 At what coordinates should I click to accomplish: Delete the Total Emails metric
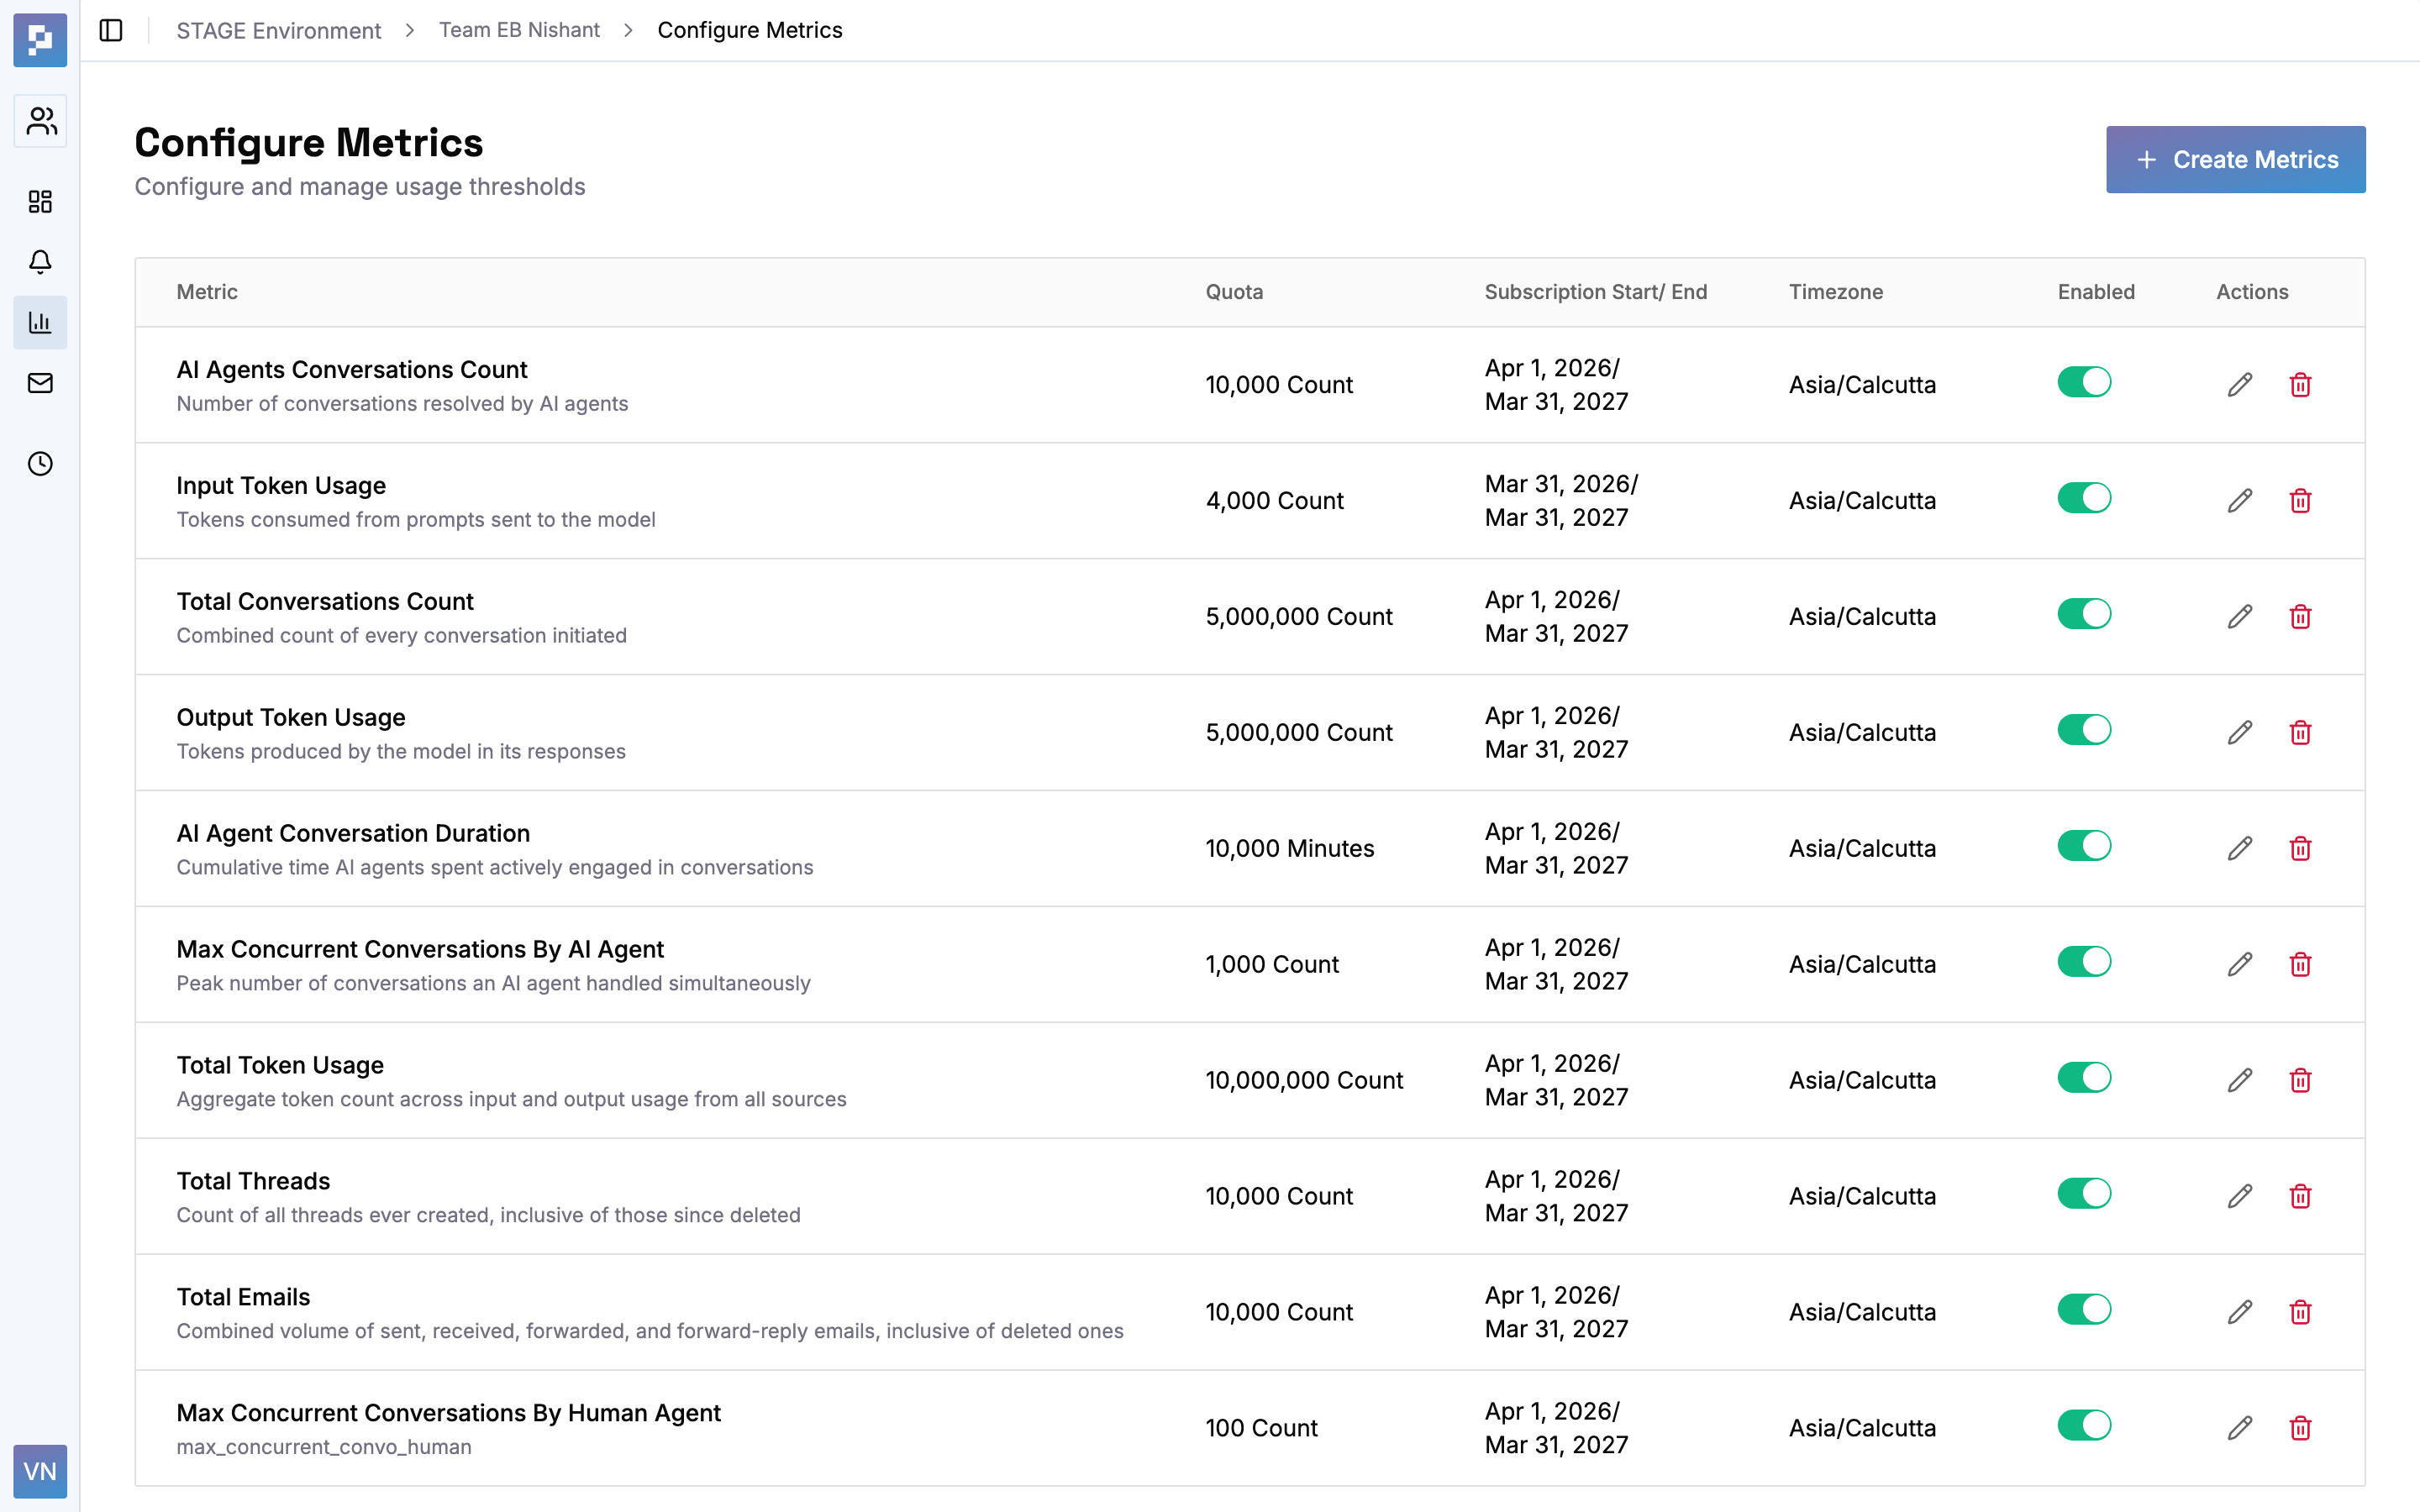(2300, 1312)
